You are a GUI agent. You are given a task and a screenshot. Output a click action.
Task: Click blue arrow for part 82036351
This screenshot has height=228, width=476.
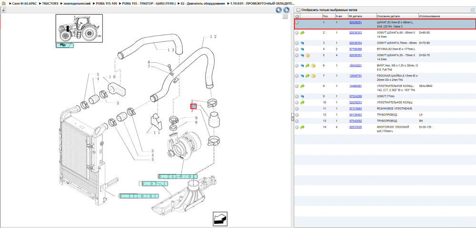302,56
